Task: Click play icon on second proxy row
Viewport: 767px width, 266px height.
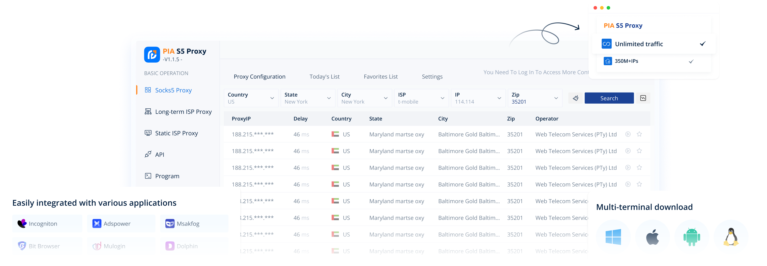Action: tap(628, 151)
